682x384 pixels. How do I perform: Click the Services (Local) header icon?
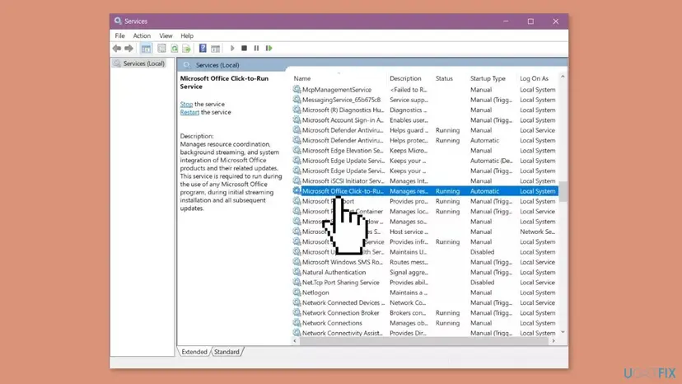pos(187,65)
